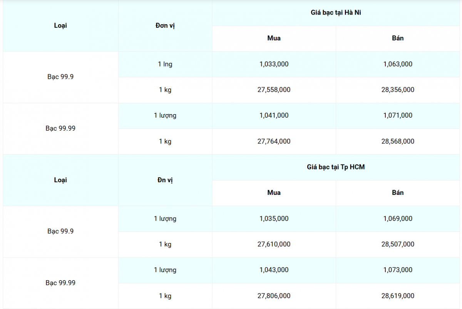Select the 1,073,000 price value

[398, 270]
